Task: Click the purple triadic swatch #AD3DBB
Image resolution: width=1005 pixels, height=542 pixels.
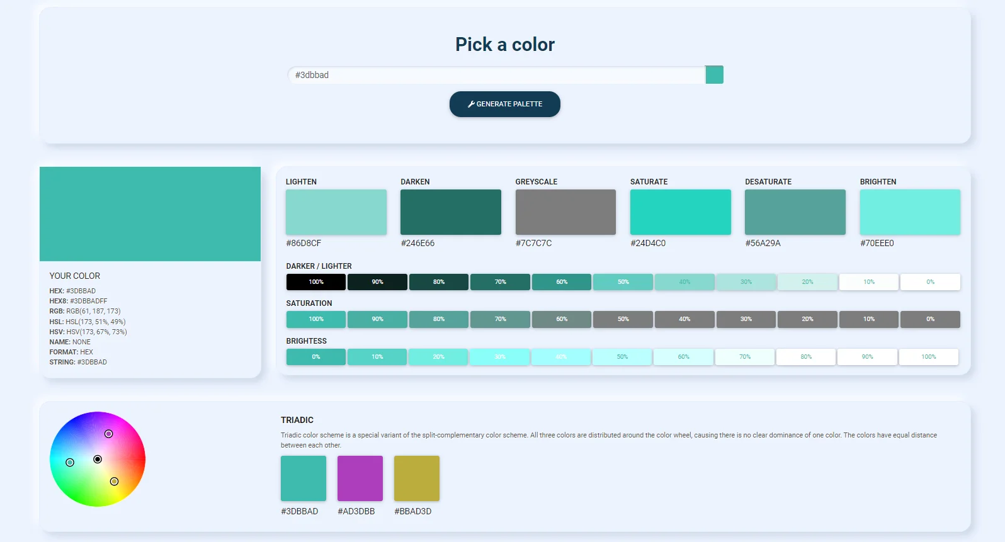Action: (360, 478)
